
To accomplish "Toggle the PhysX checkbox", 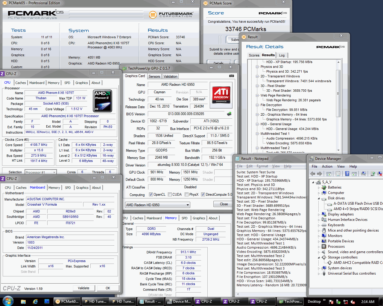I will coord(187,195).
